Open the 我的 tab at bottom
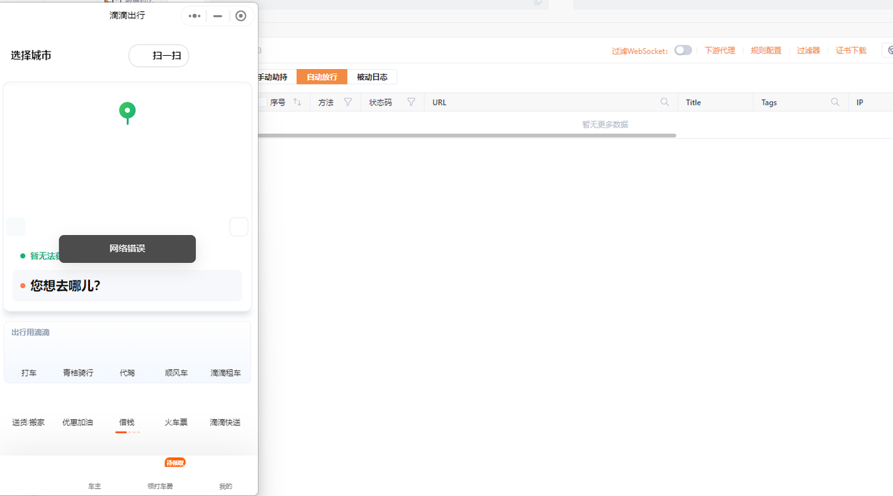The height and width of the screenshot is (496, 893). coord(225,486)
